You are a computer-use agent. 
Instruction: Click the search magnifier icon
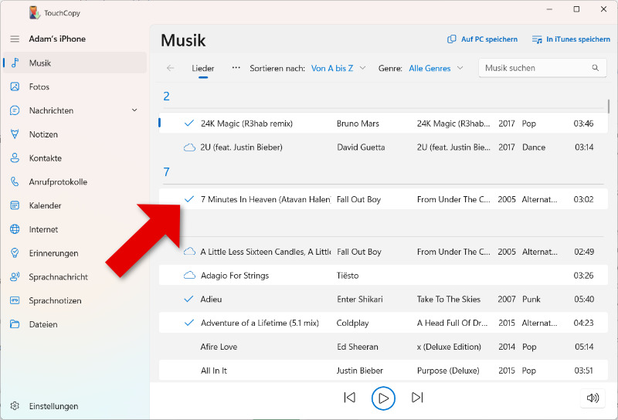pos(595,68)
